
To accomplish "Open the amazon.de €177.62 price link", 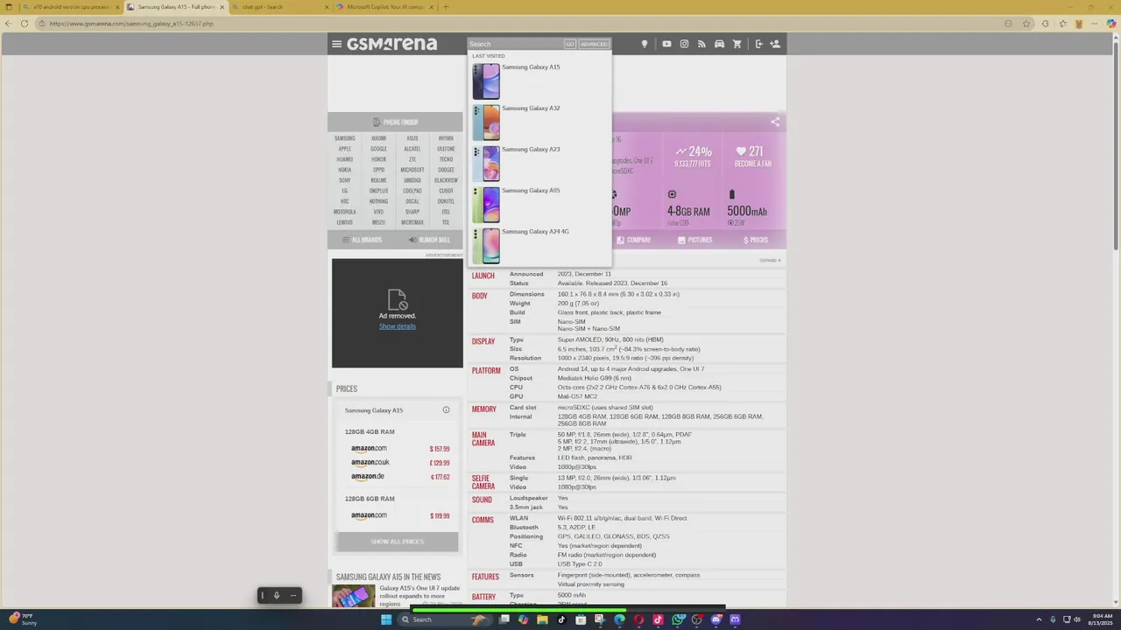I will (399, 477).
